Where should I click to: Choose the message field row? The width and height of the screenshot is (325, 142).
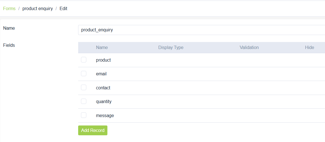[105, 115]
